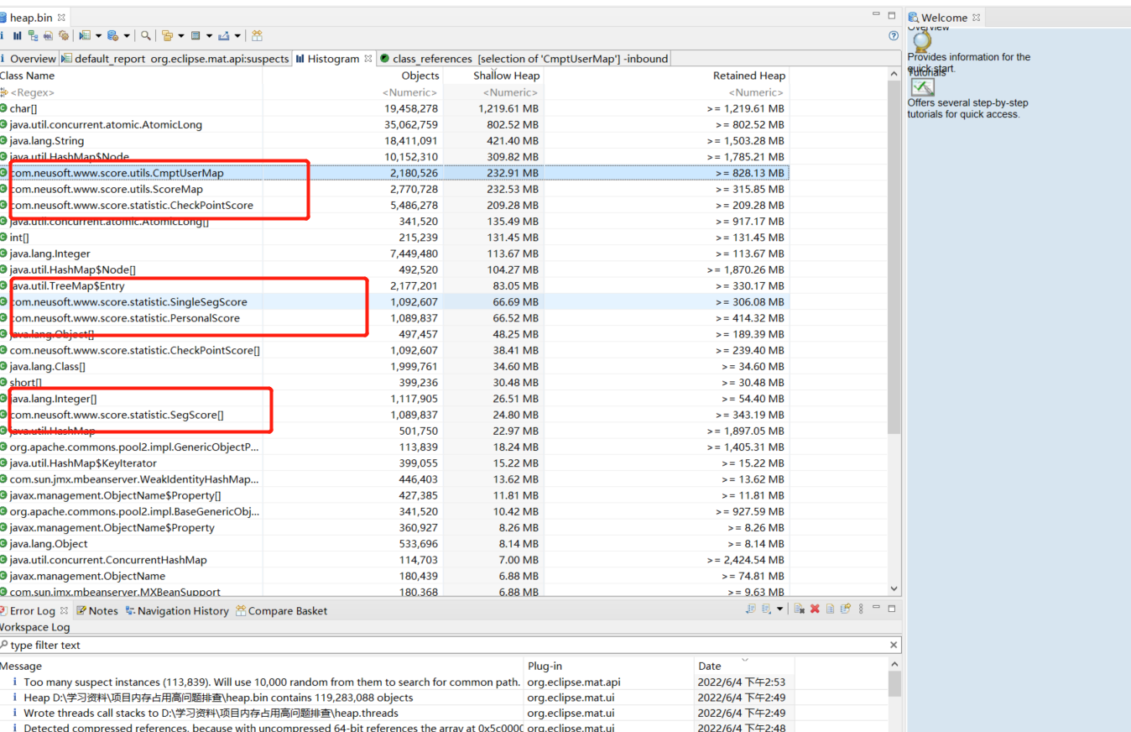The image size is (1131, 732).
Task: Select the Error Log tab
Action: coord(34,610)
